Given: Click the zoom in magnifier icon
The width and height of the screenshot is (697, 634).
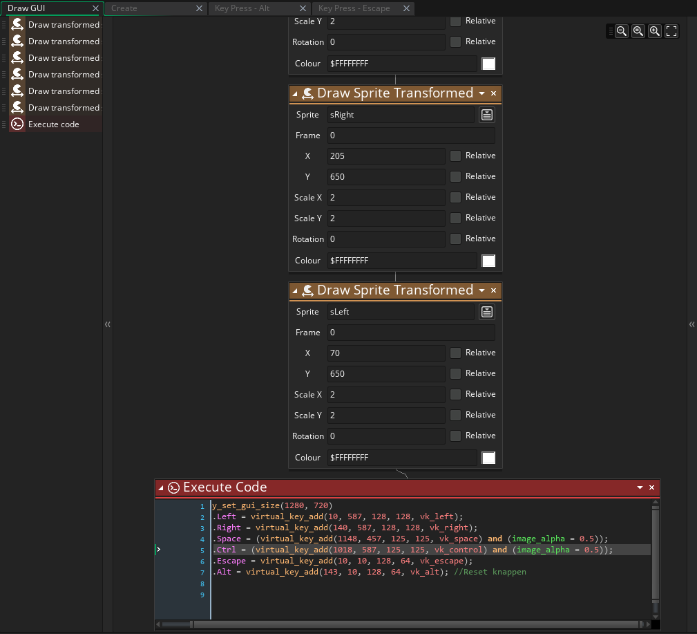Looking at the screenshot, I should (x=654, y=31).
